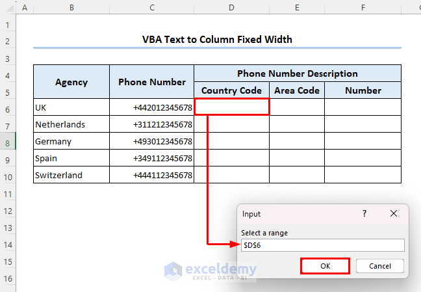
Task: Select the empty Area Code cell for Switzerland
Action: 297,175
